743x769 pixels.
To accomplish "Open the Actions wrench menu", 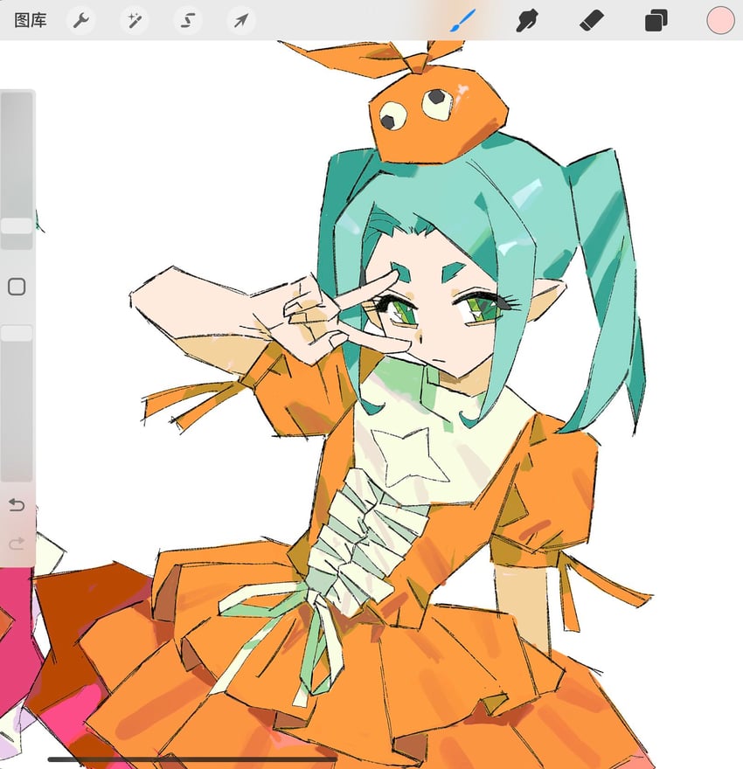I will pyautogui.click(x=81, y=21).
